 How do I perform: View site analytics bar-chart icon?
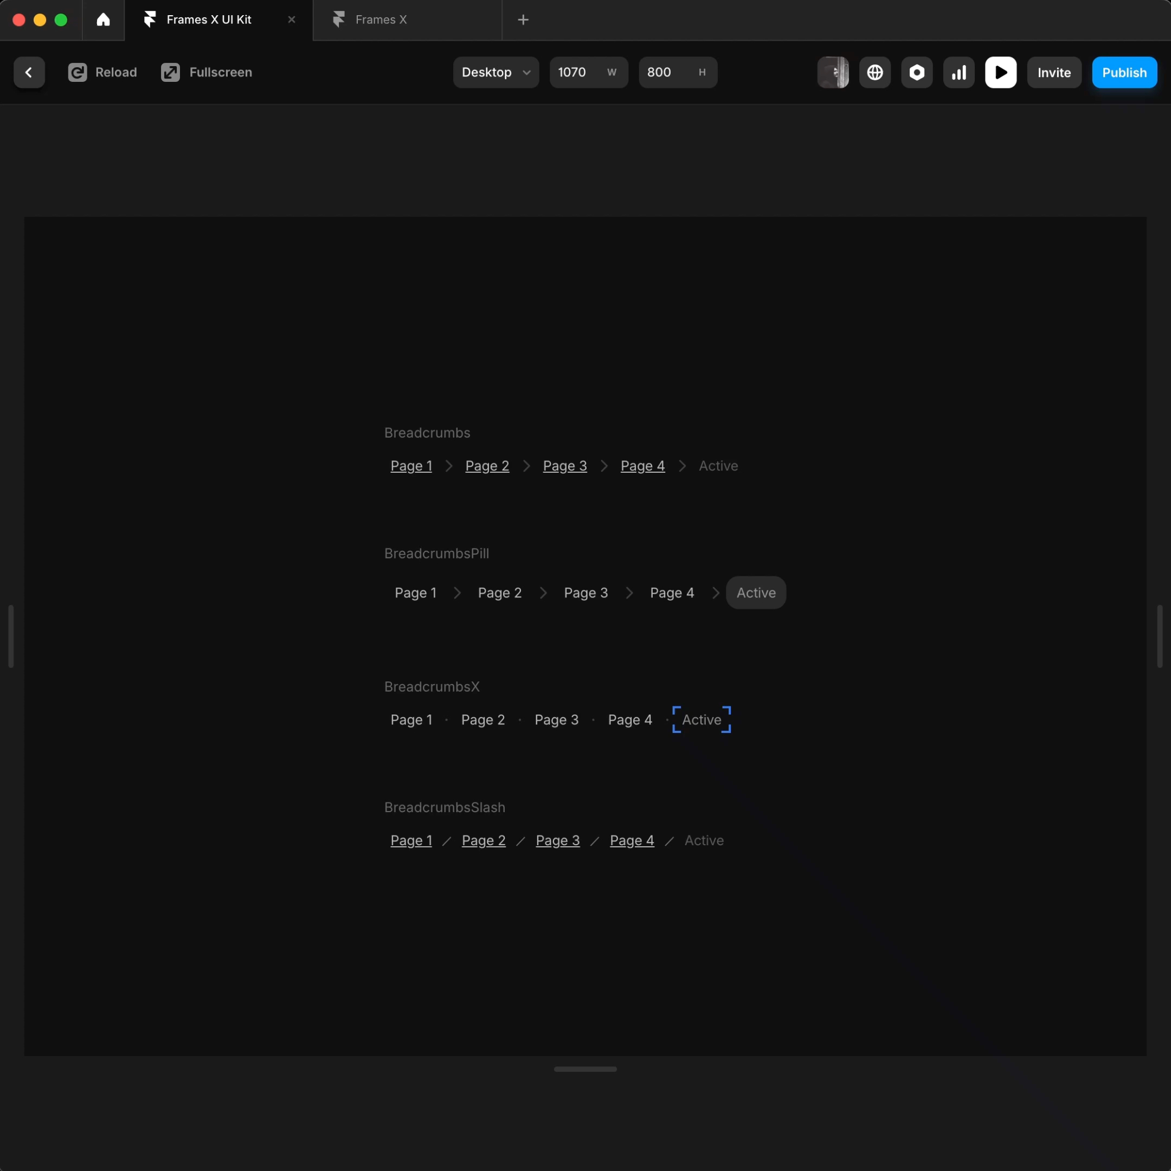[x=958, y=72]
